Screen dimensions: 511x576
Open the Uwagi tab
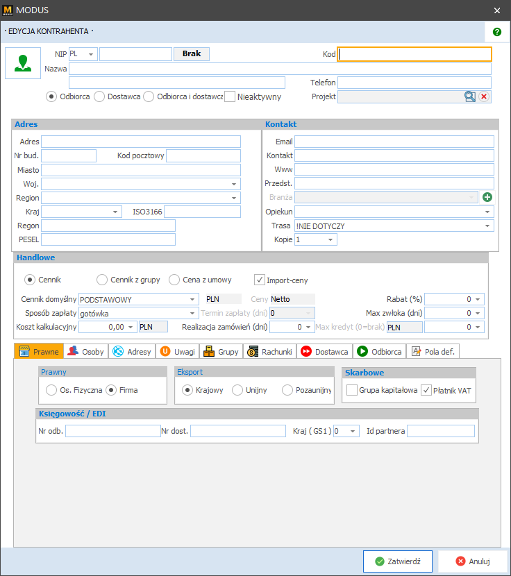(178, 352)
